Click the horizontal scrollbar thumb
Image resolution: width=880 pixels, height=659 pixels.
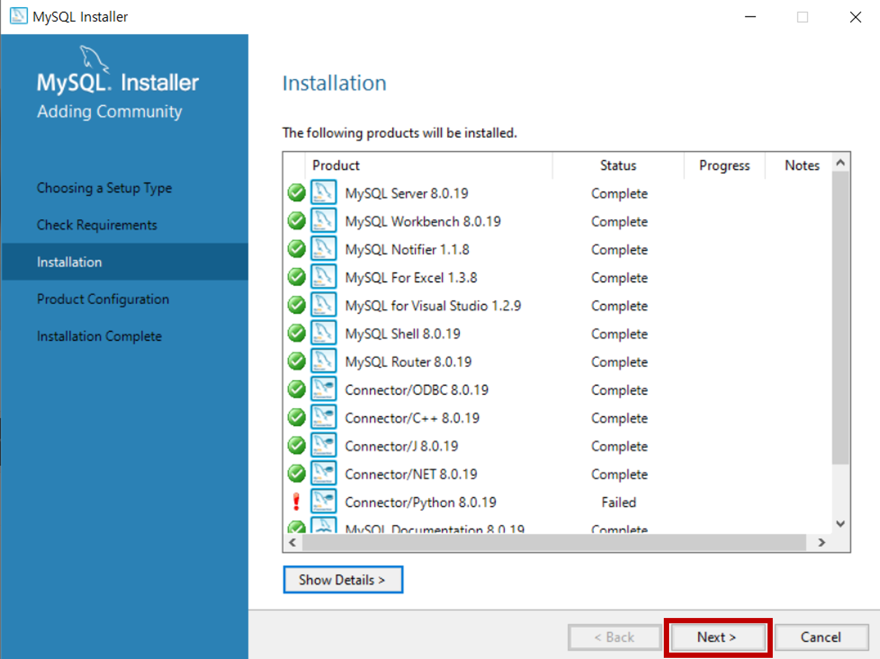pyautogui.click(x=554, y=542)
